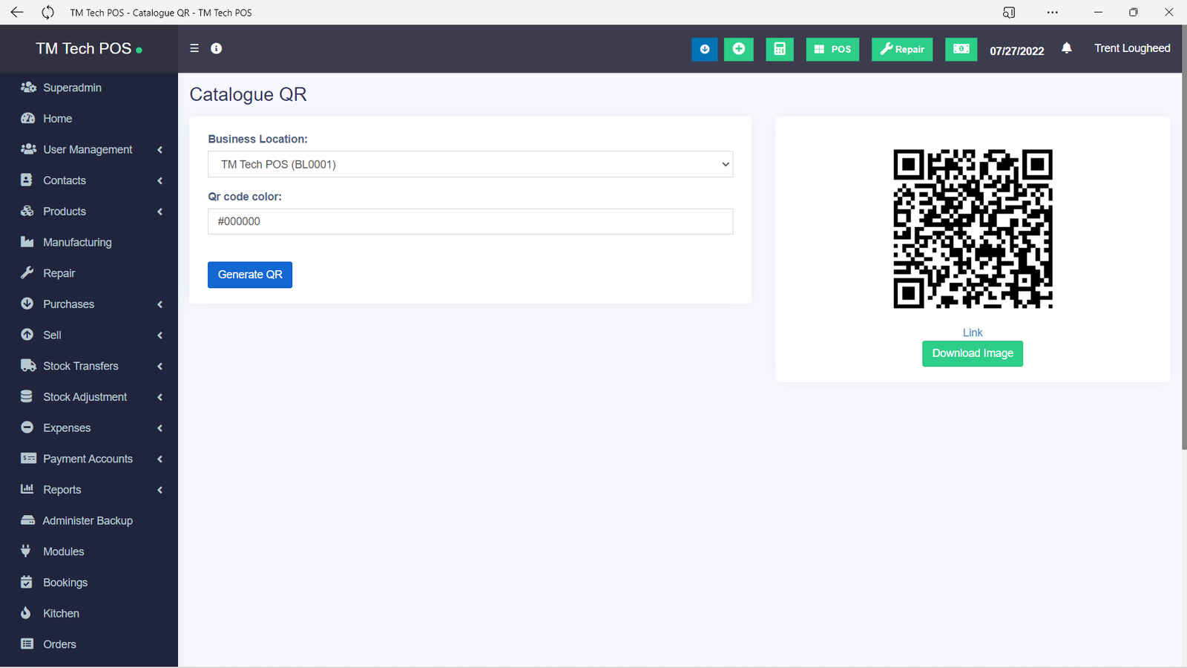Image resolution: width=1187 pixels, height=668 pixels.
Task: Open the POS screen button
Action: coord(832,49)
